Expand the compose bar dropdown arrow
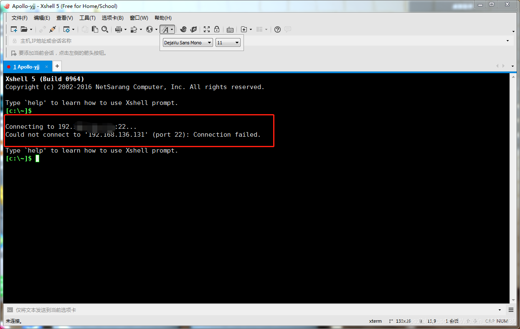The height and width of the screenshot is (329, 520). (x=500, y=310)
